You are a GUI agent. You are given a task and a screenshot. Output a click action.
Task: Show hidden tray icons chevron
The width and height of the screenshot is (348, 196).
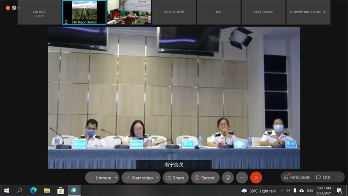click(x=282, y=191)
